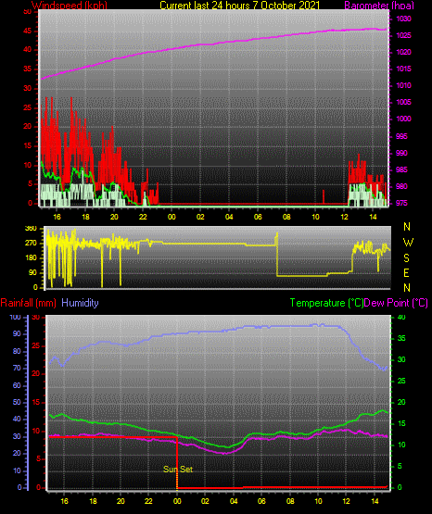Click the Sun Set marker label
Image resolution: width=432 pixels, height=514 pixels.
coord(178,470)
